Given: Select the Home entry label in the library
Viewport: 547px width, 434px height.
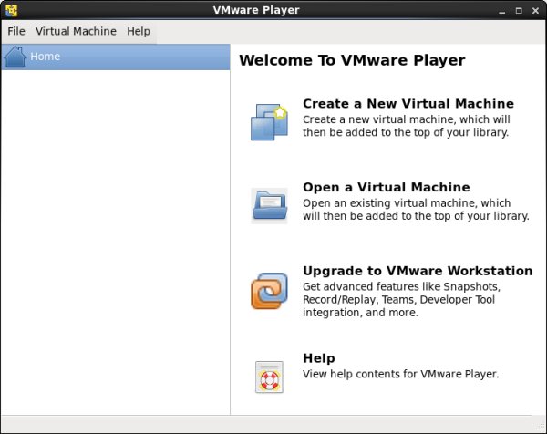Looking at the screenshot, I should pyautogui.click(x=45, y=57).
